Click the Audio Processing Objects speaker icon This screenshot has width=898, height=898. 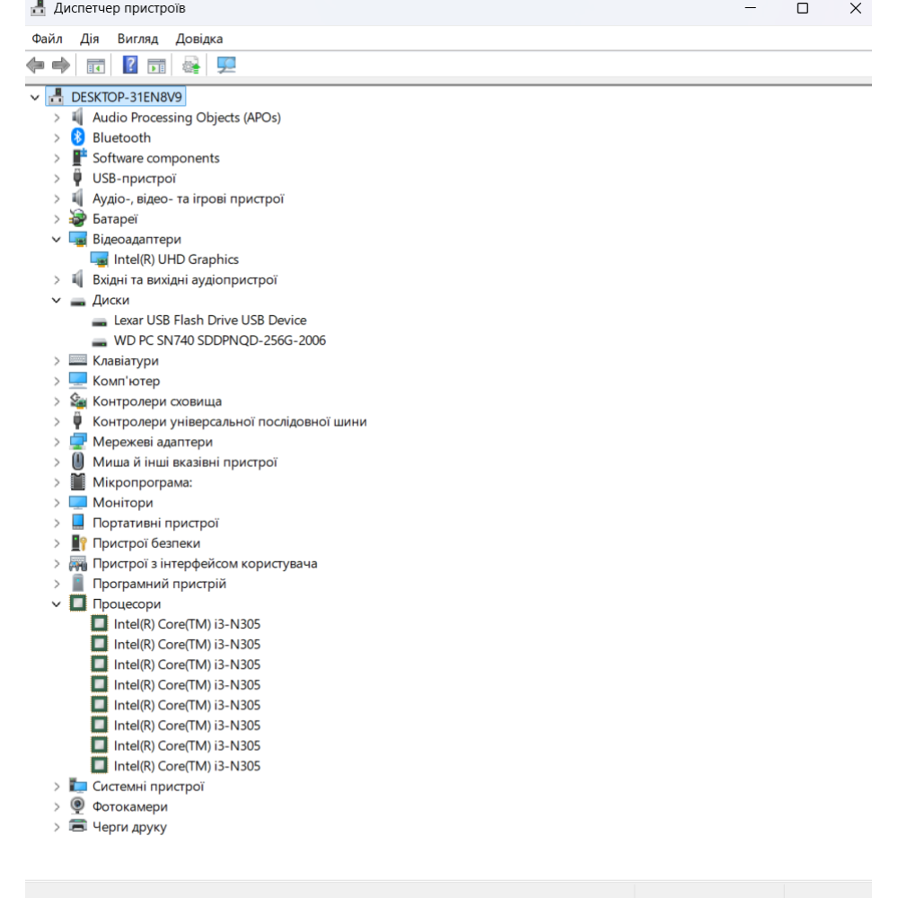[x=78, y=117]
